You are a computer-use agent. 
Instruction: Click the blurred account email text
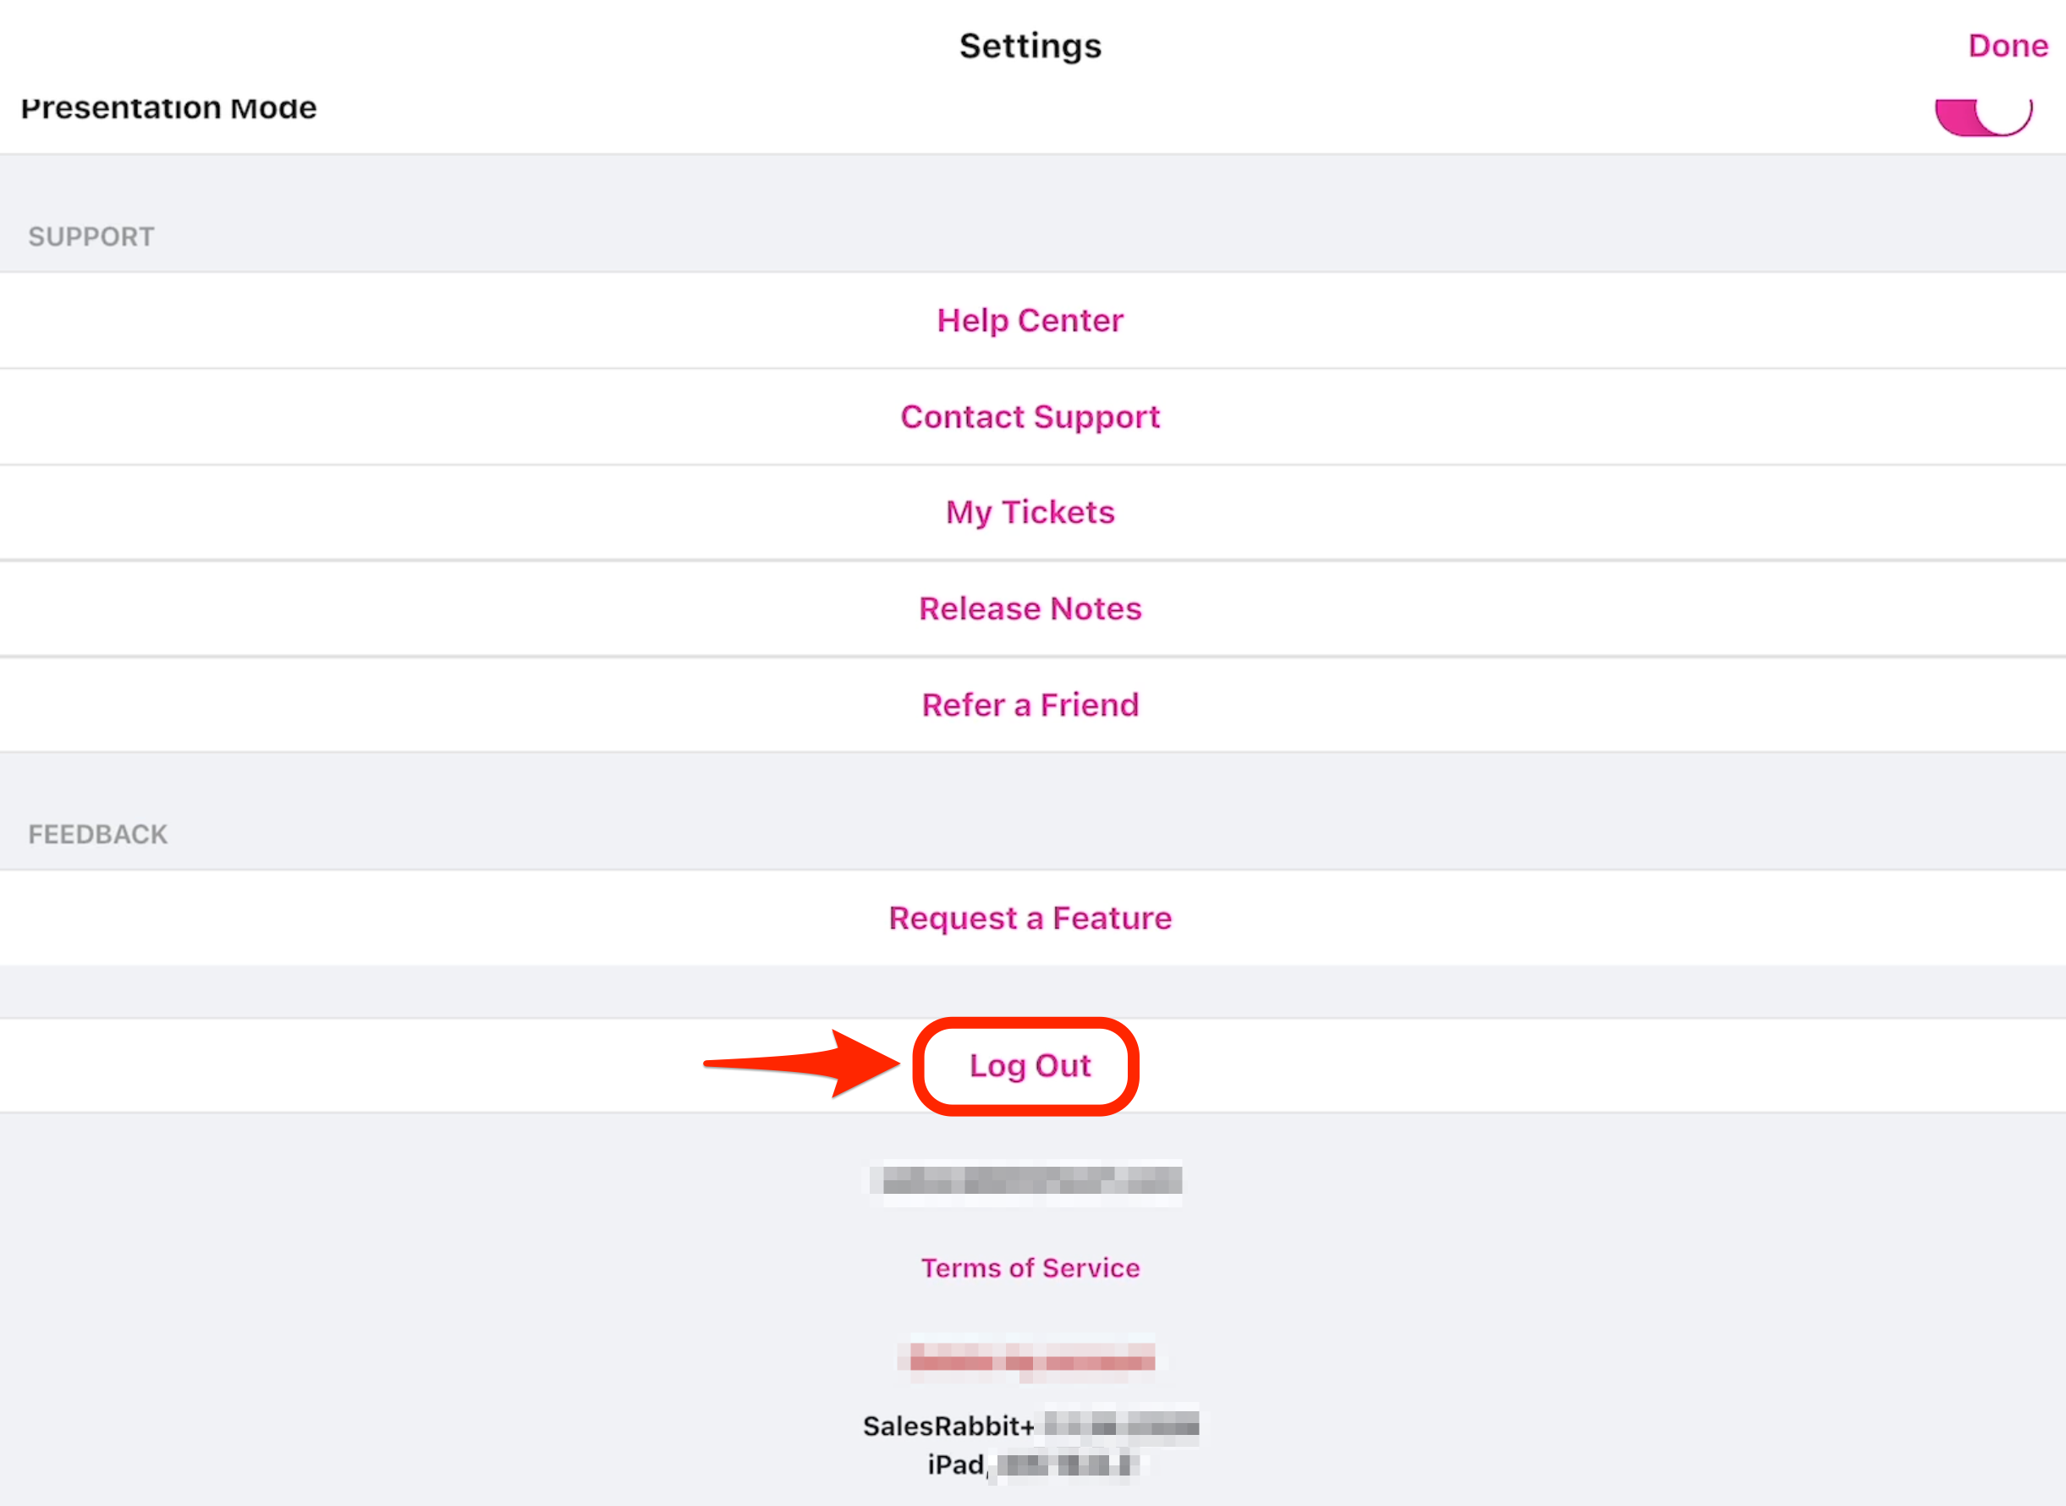(x=1030, y=1181)
